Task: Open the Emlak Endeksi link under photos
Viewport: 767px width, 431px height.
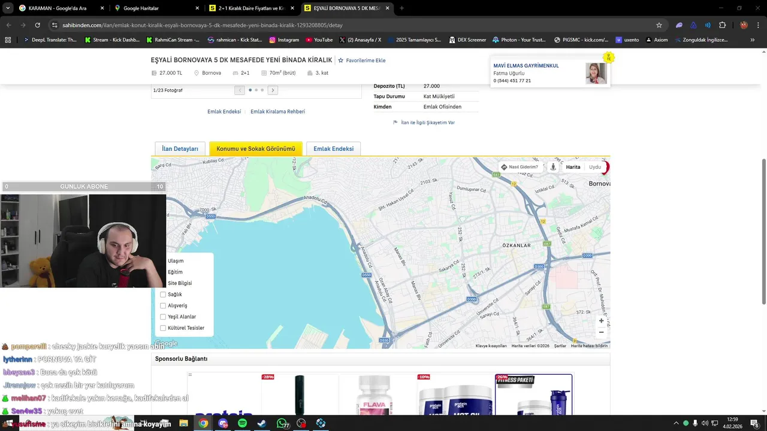Action: [x=224, y=111]
